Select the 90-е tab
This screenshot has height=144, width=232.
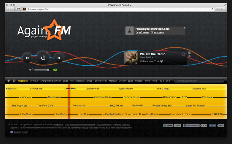click(x=168, y=81)
